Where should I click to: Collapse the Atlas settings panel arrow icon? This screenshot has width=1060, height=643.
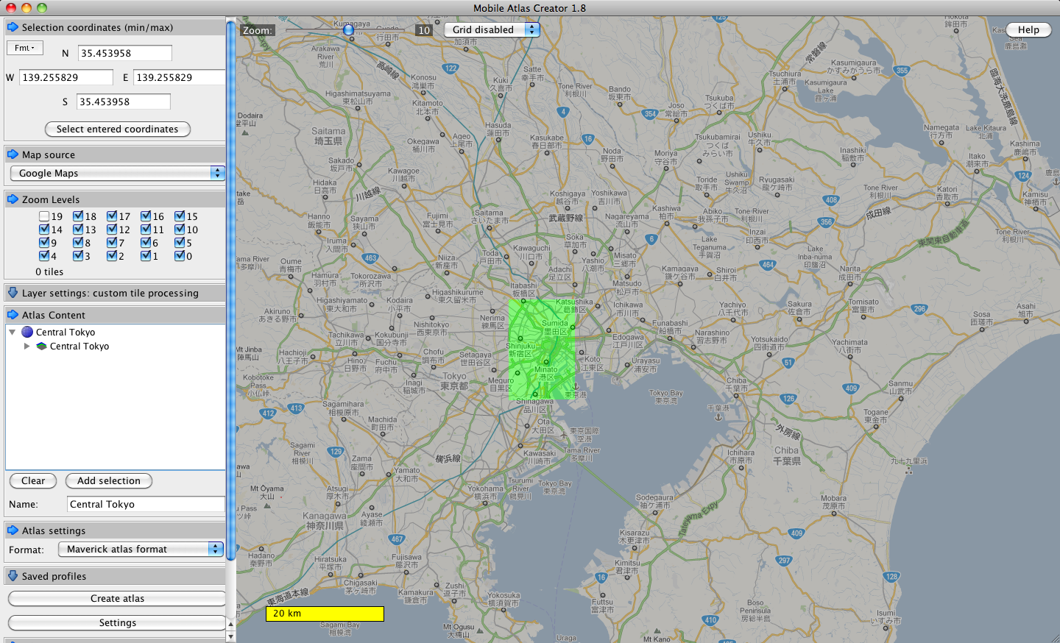(x=13, y=530)
